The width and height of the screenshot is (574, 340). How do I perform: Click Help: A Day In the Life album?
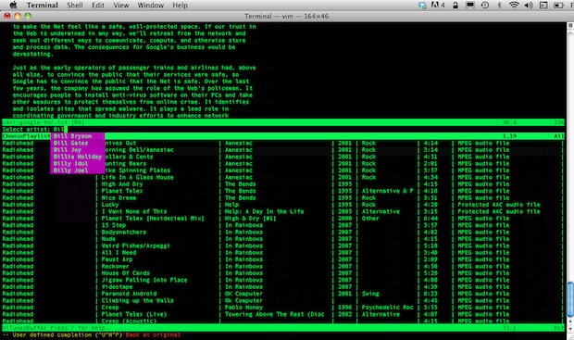264,211
